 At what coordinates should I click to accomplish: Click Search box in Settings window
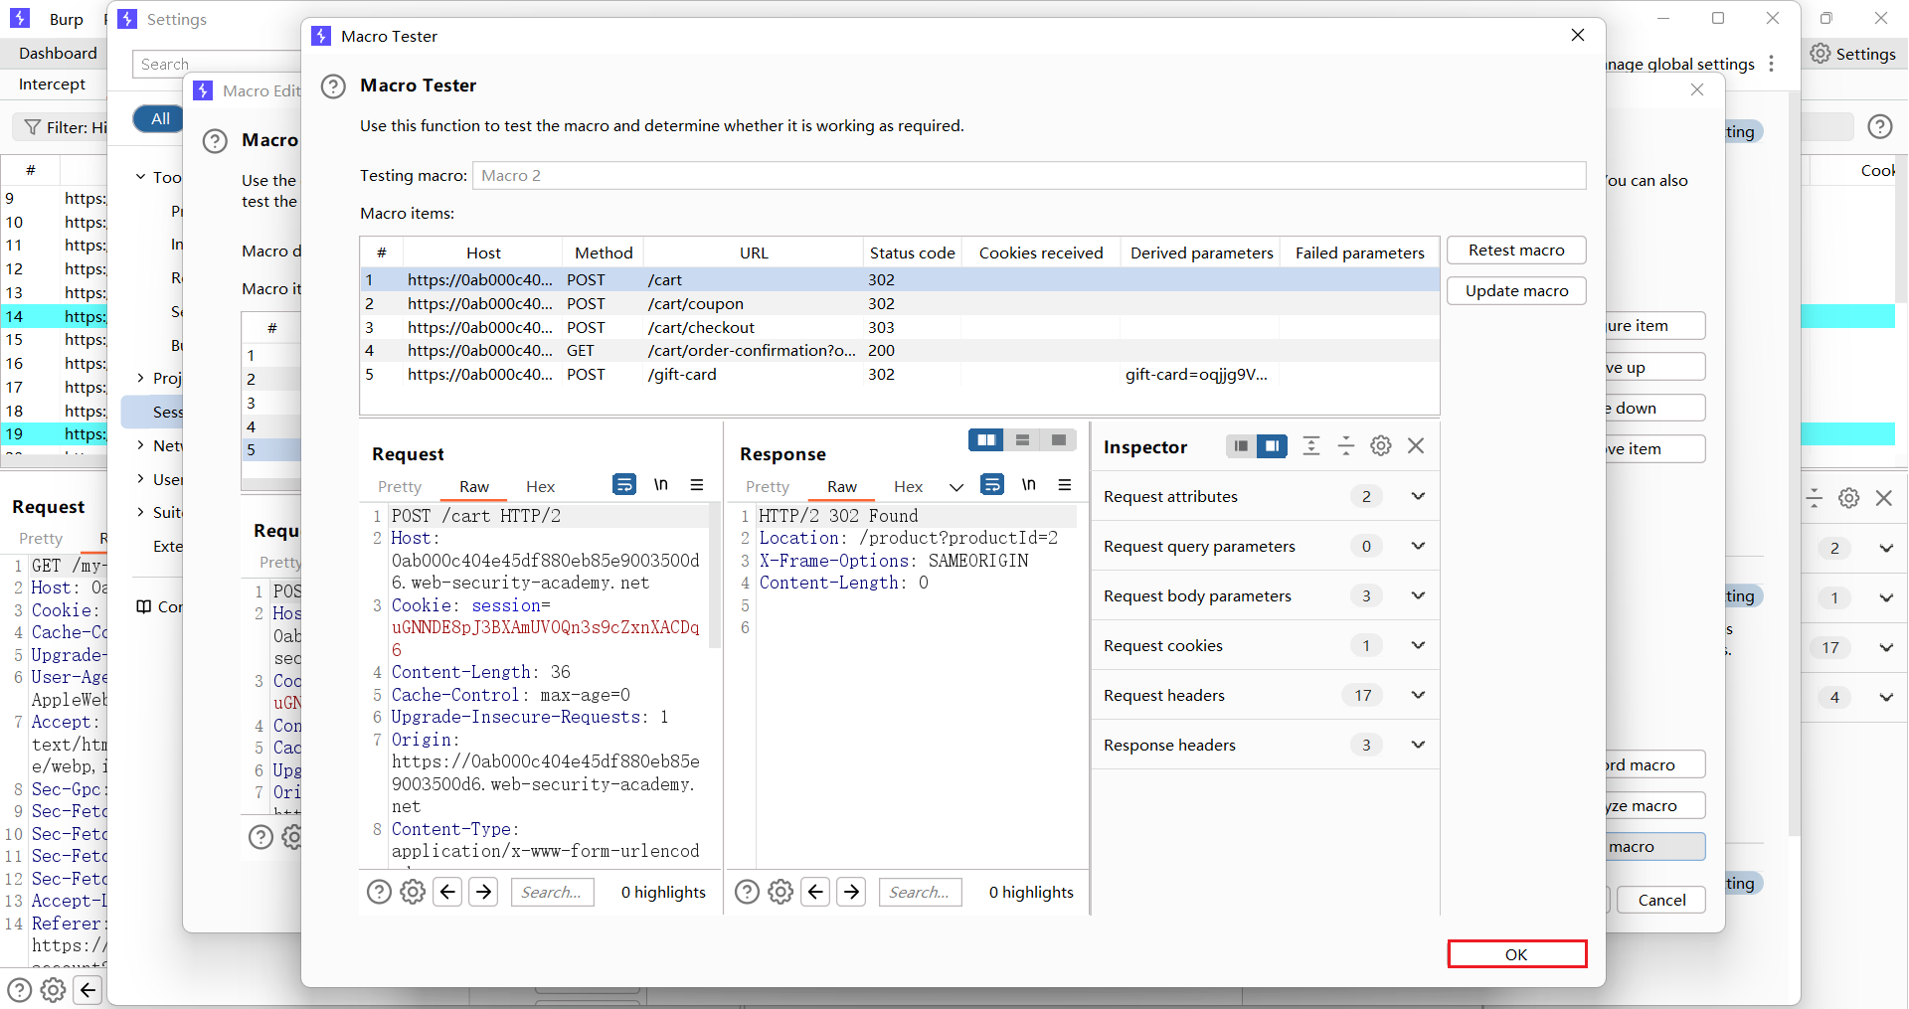point(219,64)
